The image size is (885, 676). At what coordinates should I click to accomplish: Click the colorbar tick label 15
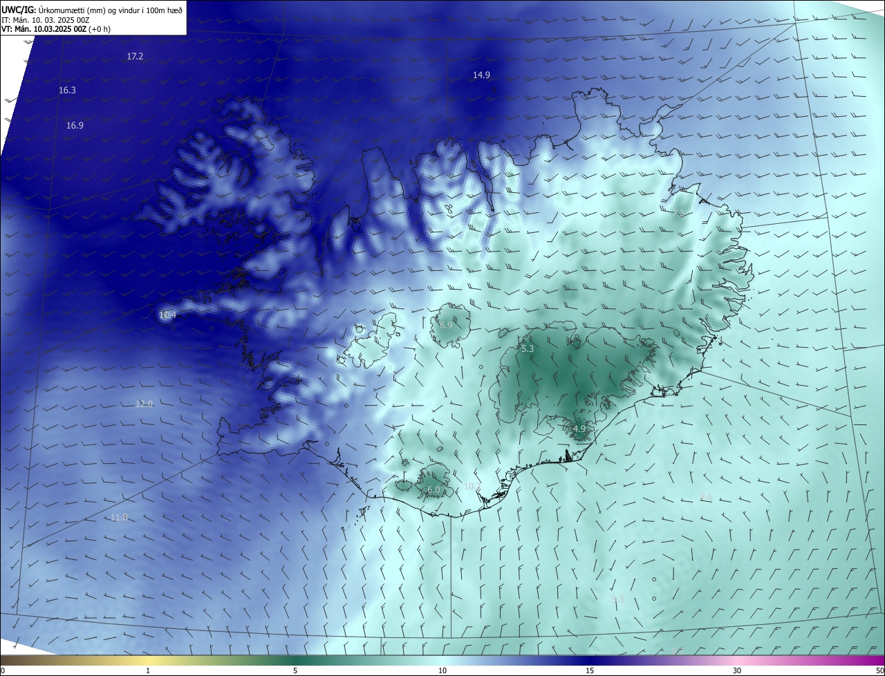click(590, 671)
